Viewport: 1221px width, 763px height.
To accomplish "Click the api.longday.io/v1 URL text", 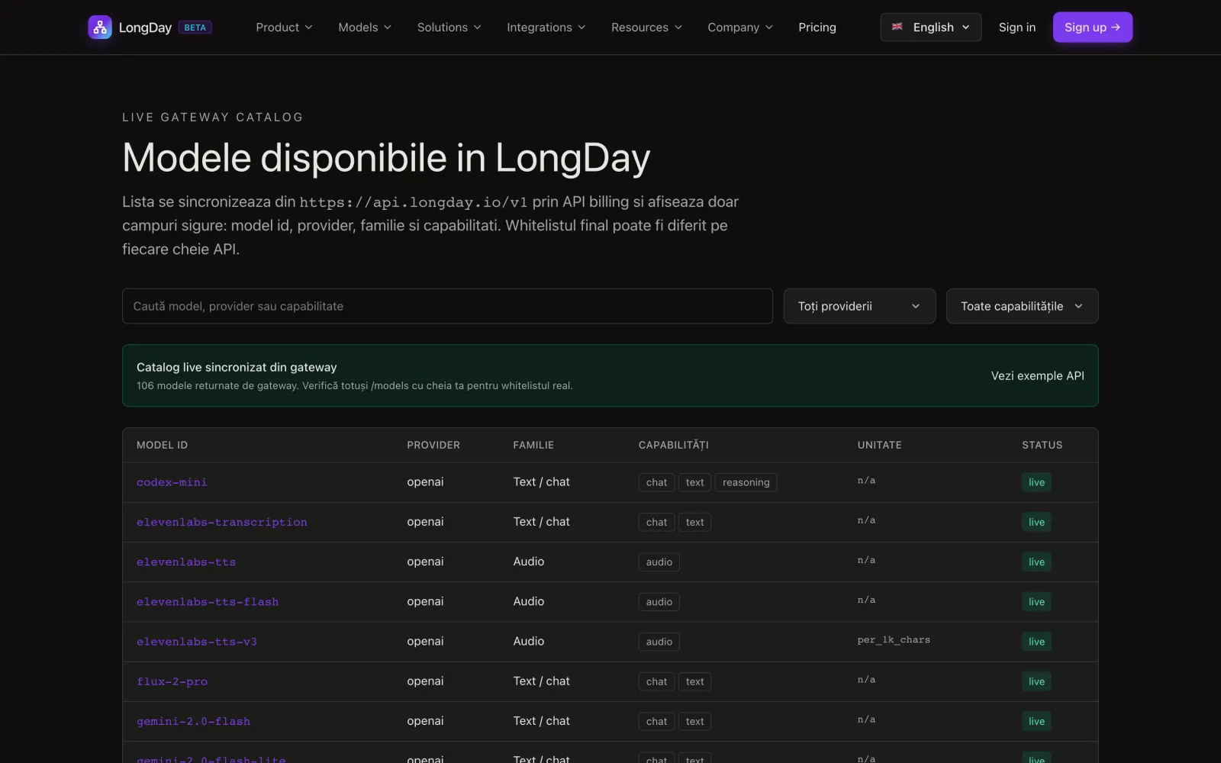I will [x=414, y=202].
